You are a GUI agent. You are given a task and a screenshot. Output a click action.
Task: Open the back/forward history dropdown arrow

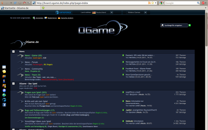tap(11, 3)
